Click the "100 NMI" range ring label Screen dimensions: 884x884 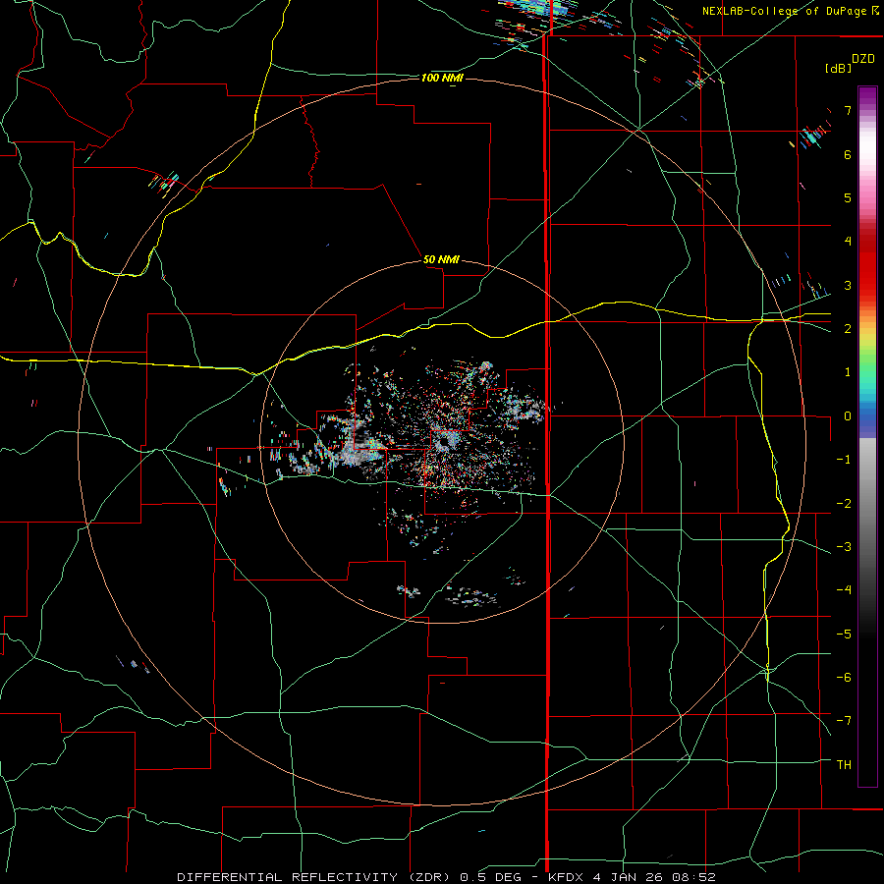(442, 78)
